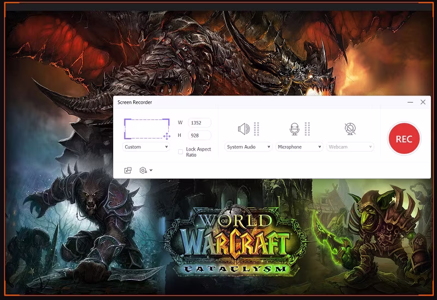
Task: Click the Screen Recorder title text
Action: pos(134,103)
